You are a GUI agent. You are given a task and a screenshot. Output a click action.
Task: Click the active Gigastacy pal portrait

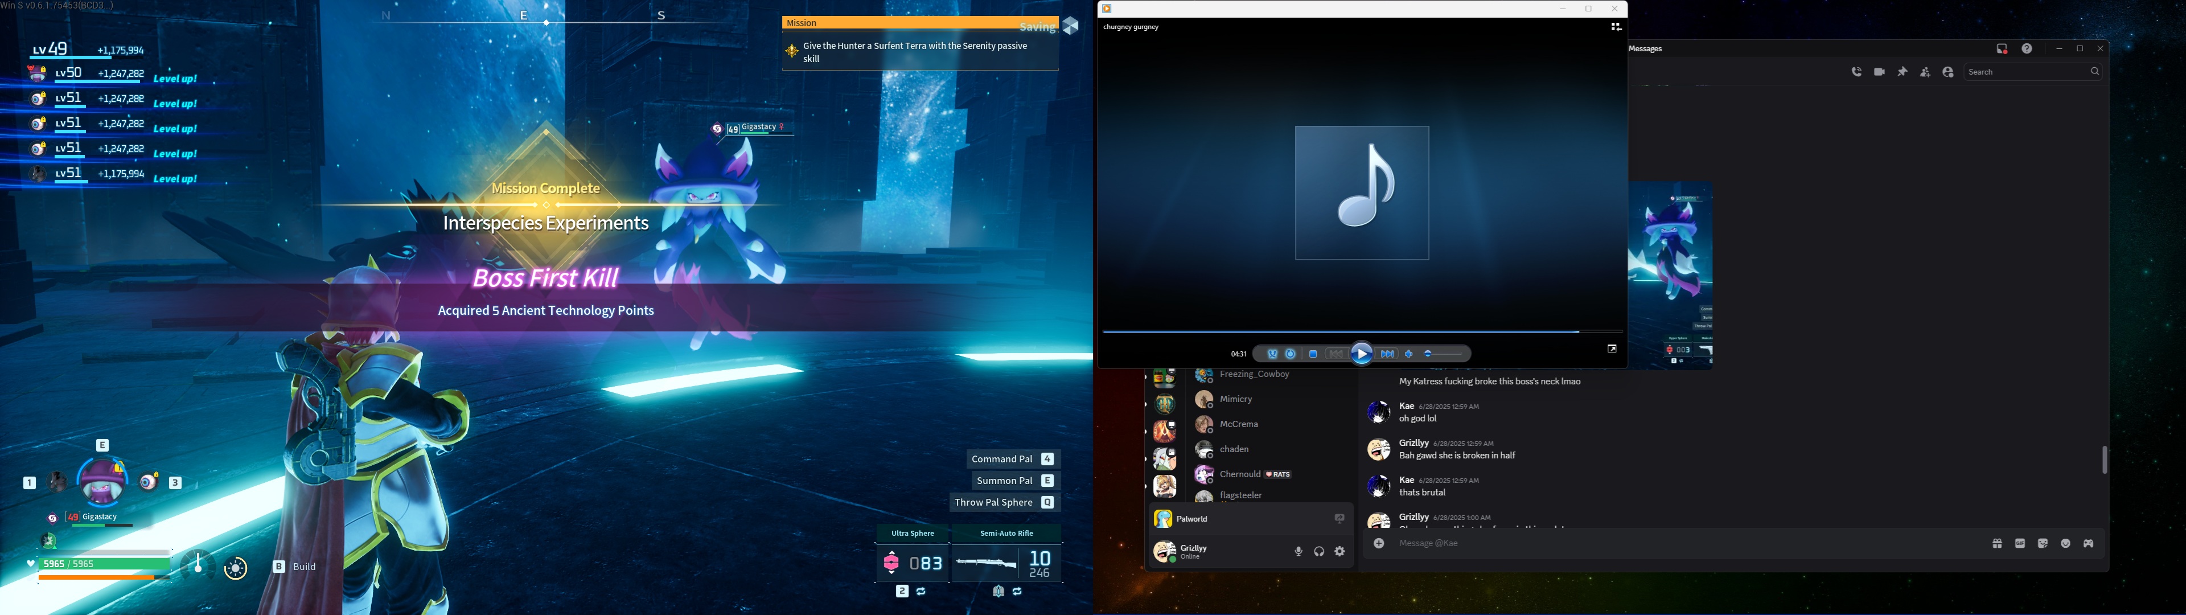pos(102,482)
